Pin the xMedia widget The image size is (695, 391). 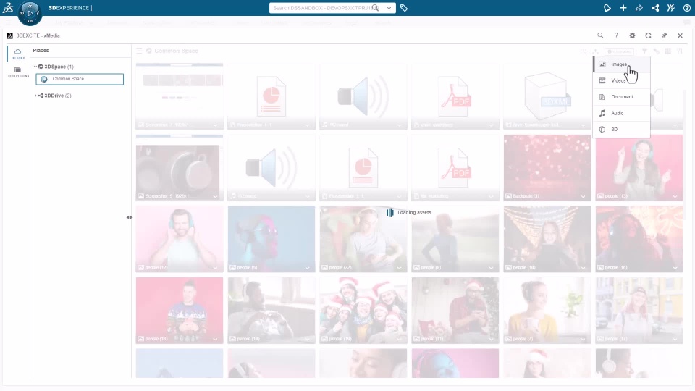pyautogui.click(x=664, y=35)
